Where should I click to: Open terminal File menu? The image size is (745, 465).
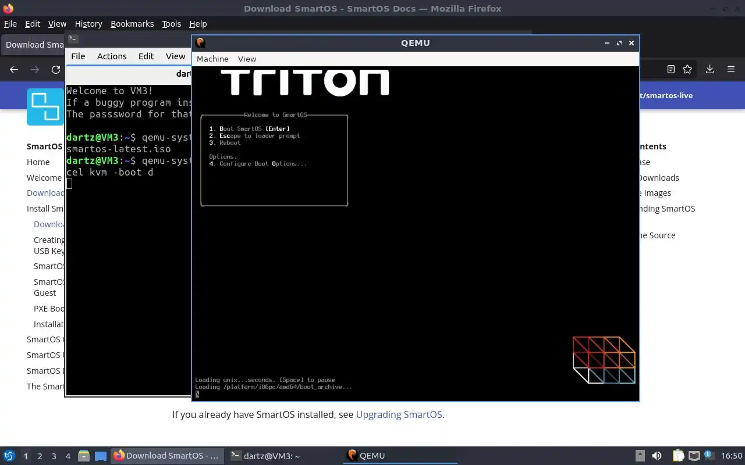[78, 56]
